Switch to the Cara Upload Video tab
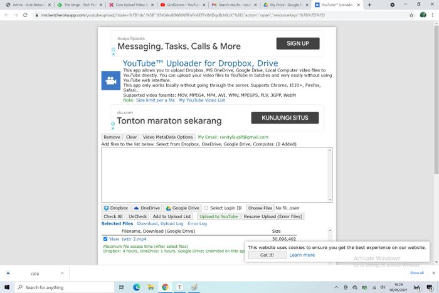 click(x=131, y=5)
